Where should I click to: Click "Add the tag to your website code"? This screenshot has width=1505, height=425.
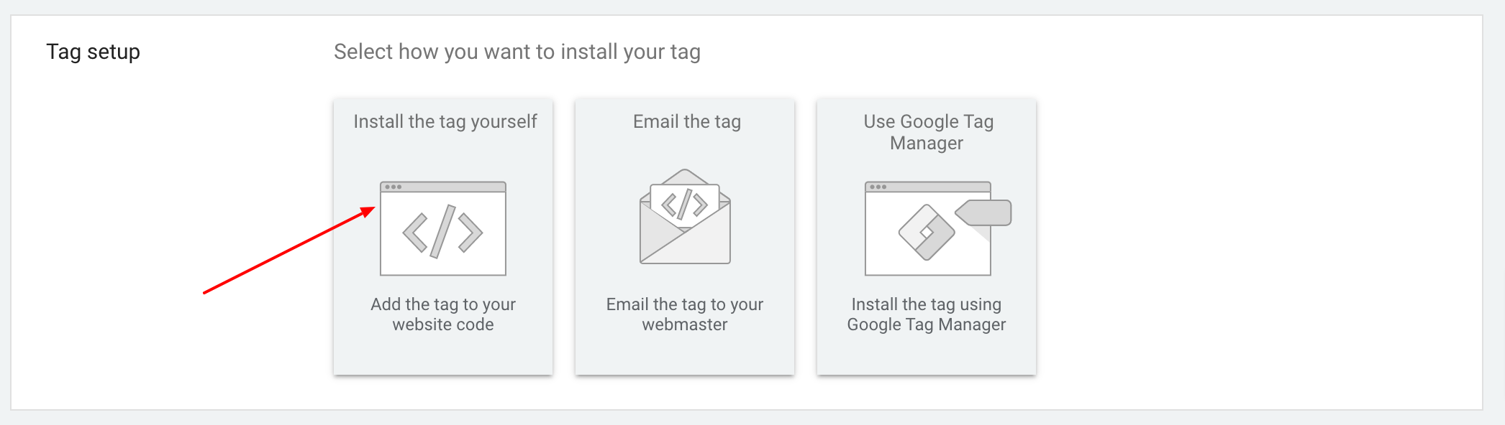click(443, 314)
